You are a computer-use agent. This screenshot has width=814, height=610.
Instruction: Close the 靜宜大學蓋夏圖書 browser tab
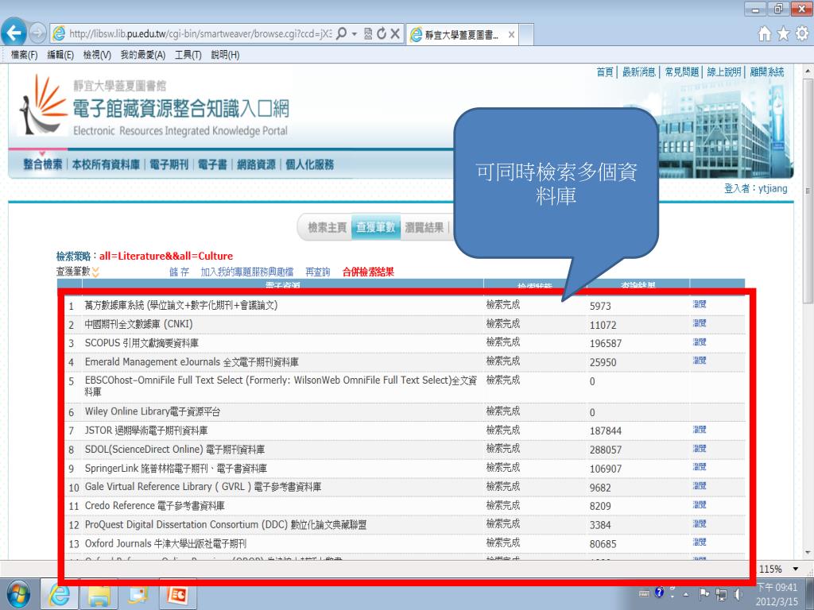[x=511, y=35]
